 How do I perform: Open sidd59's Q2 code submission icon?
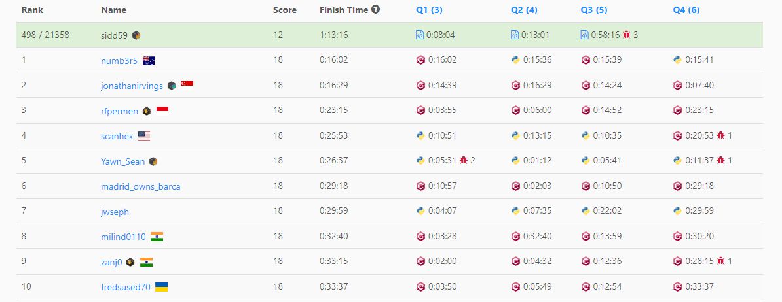coord(515,35)
